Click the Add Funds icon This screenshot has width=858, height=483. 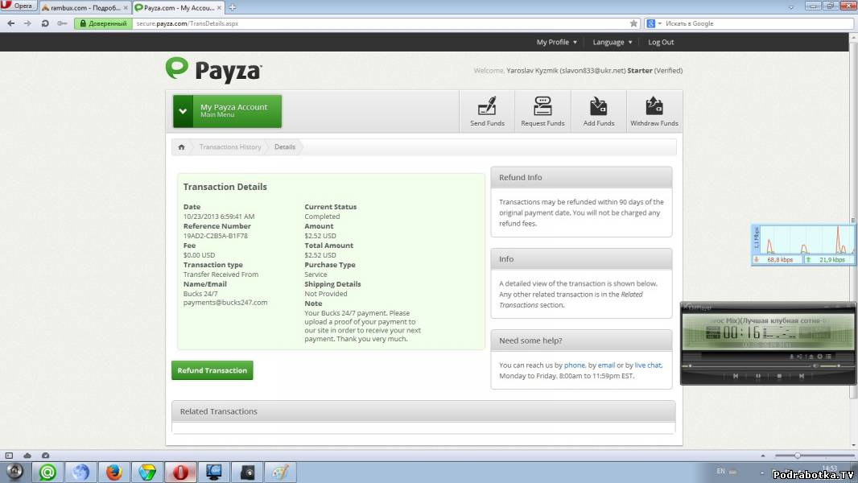pyautogui.click(x=598, y=111)
